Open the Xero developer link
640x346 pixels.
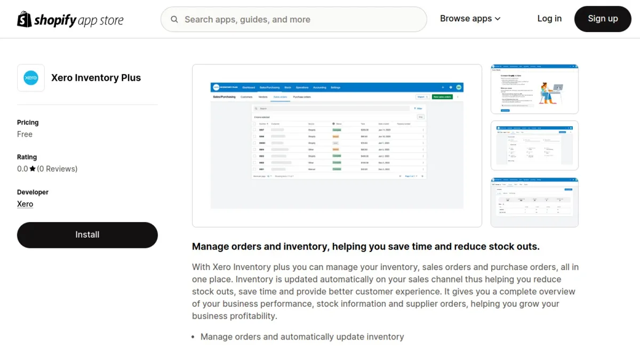(x=25, y=204)
